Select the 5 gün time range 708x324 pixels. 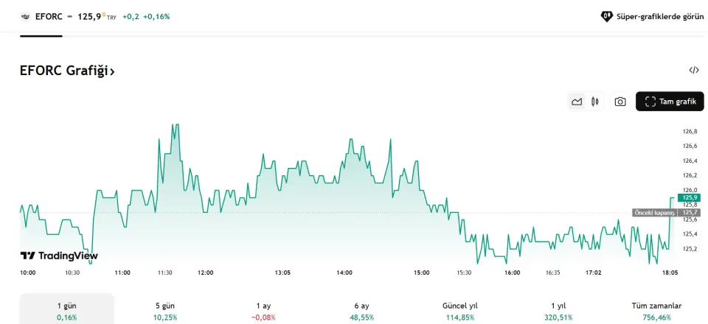pos(166,311)
